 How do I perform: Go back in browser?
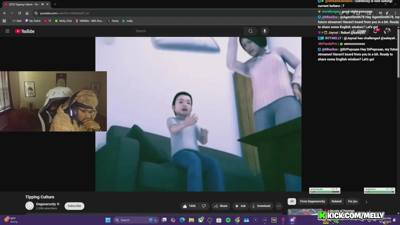[4, 13]
